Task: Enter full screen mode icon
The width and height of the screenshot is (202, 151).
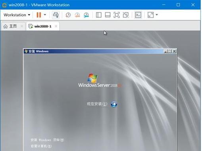Action: click(117, 15)
